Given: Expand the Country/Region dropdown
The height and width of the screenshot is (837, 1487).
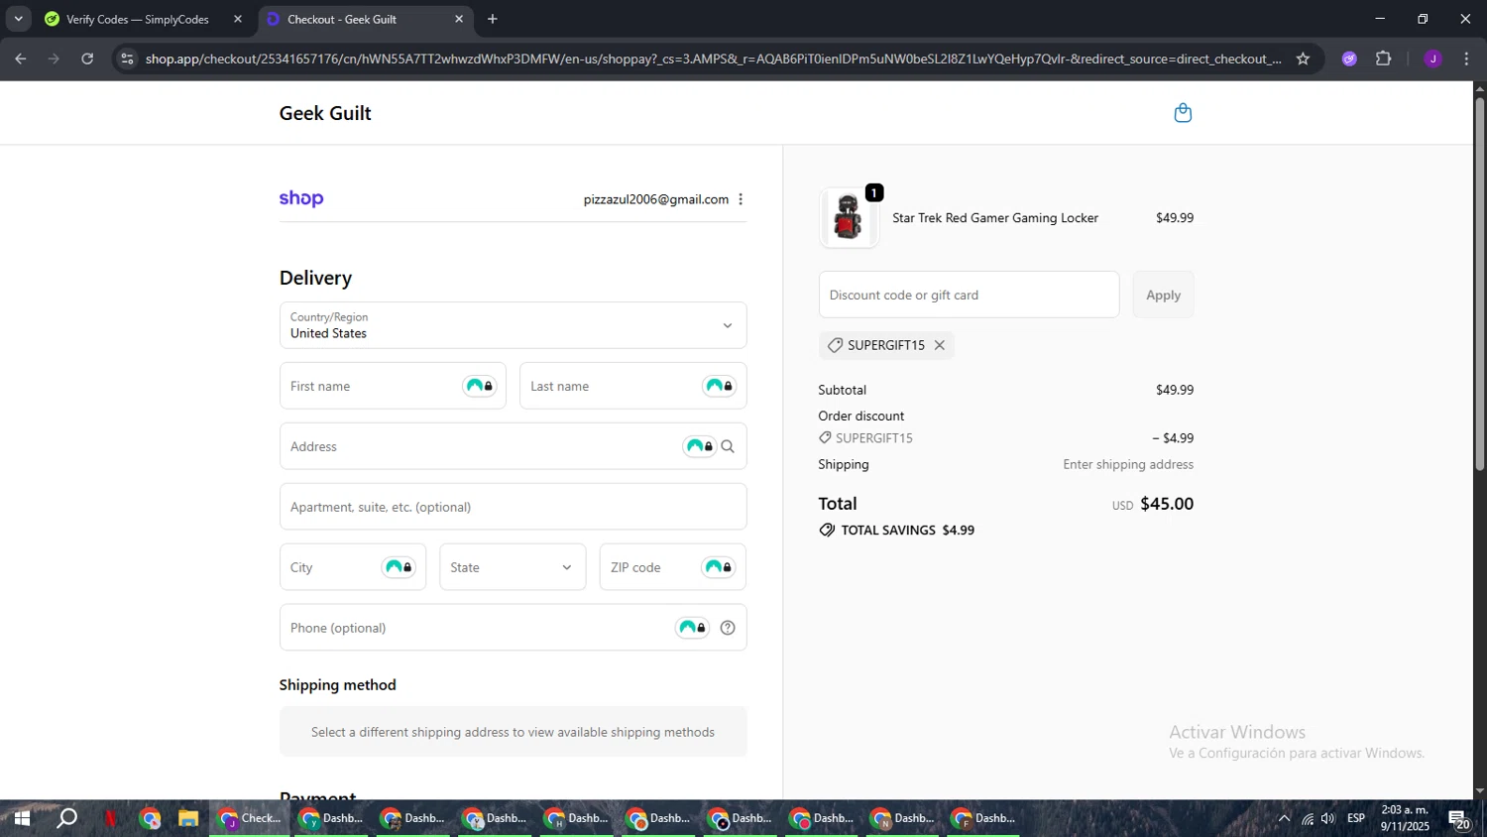Looking at the screenshot, I should pos(513,325).
